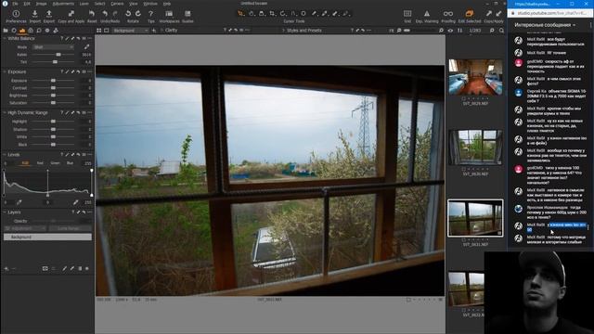Select first thumbnail of bedroom interior

pos(475,77)
